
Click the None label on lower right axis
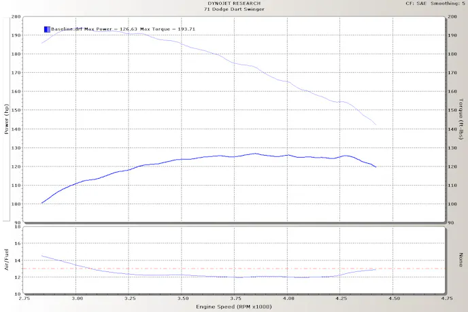pyautogui.click(x=461, y=260)
